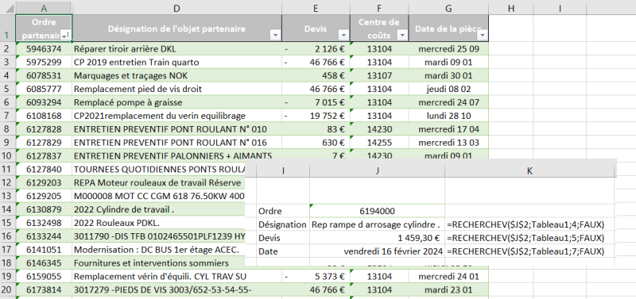Select 'Remplacé pompe à graisse' cell
The width and height of the screenshot is (636, 299).
tap(176, 102)
